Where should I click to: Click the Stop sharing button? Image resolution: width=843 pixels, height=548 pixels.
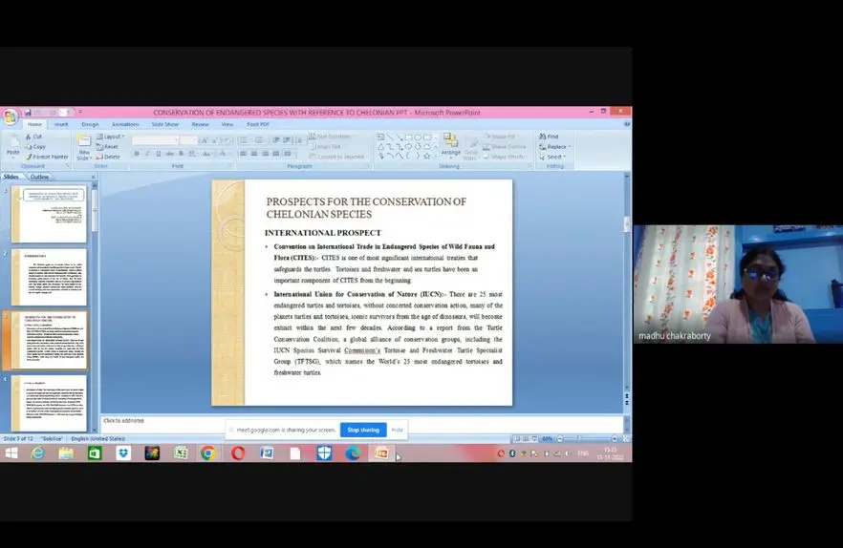[x=363, y=430]
